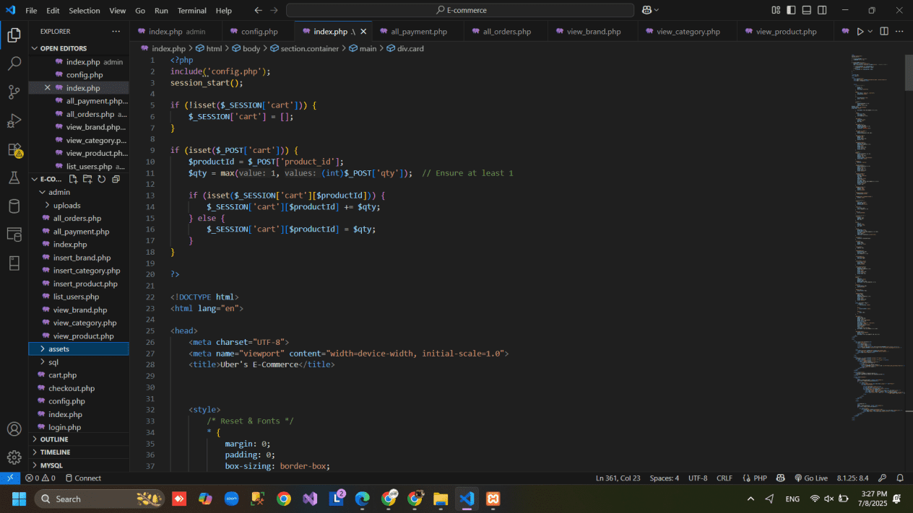This screenshot has height=513, width=913.
Task: Collapse the E-CO project folder section
Action: coord(48,179)
